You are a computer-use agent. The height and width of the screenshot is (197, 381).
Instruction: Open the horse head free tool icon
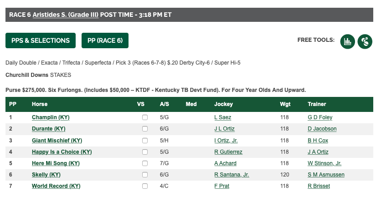click(x=365, y=41)
